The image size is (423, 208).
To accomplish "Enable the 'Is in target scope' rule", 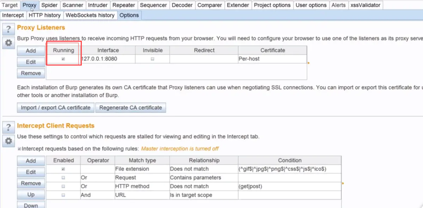I will pyautogui.click(x=63, y=195).
